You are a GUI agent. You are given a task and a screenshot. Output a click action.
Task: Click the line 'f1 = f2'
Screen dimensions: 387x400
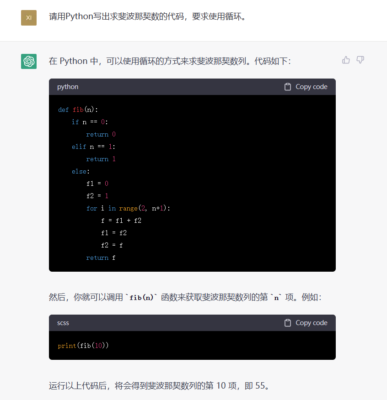(x=114, y=233)
